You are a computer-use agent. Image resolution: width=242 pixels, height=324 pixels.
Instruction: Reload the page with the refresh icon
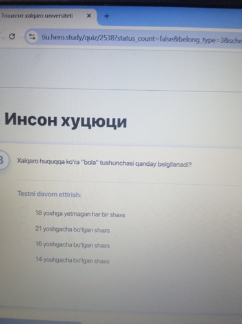click(x=12, y=36)
